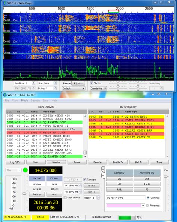Screen dimensions: 177x222
Task: Click the WSJT-X Wide Graph title icon
Action: [x=4, y=3]
